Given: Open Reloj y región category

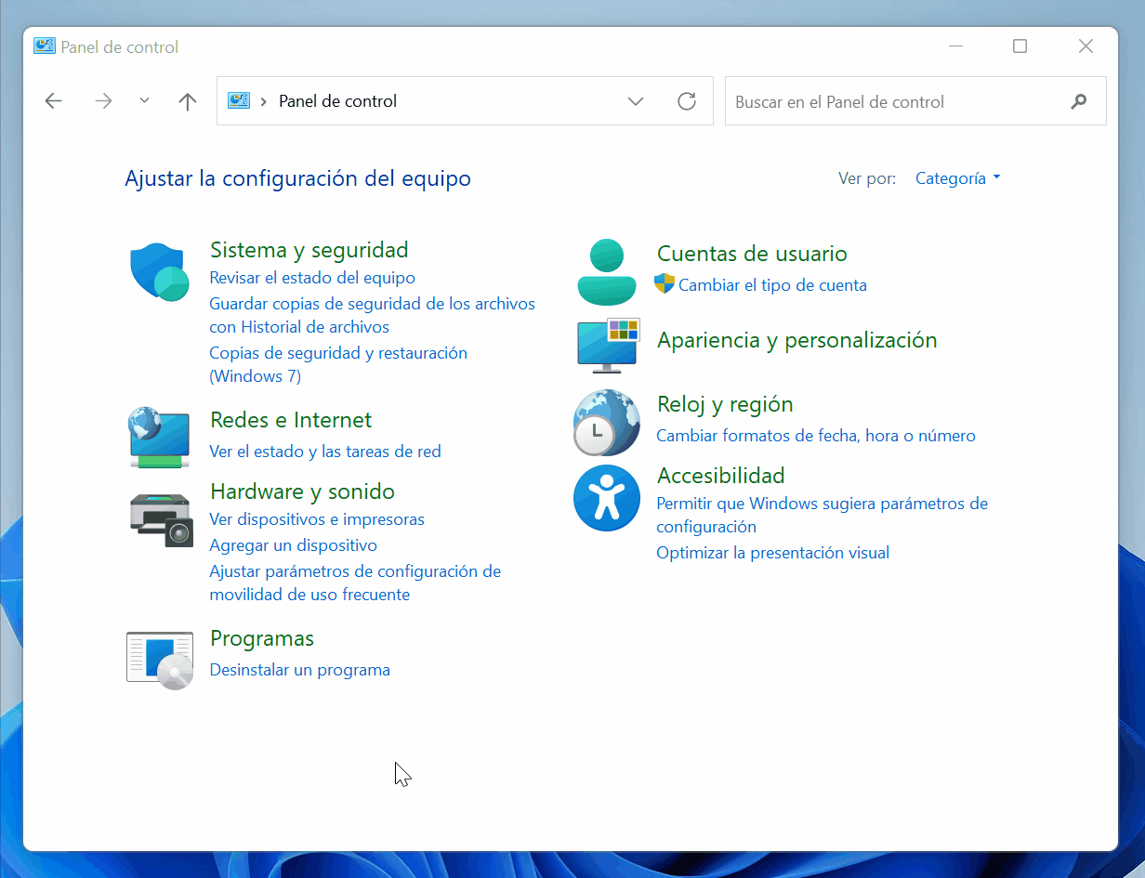Looking at the screenshot, I should click(x=725, y=404).
